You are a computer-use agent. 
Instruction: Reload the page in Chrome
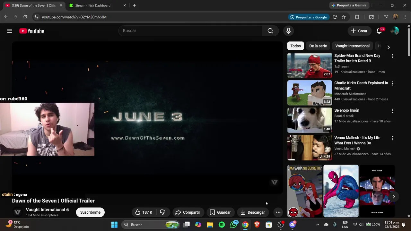25,17
